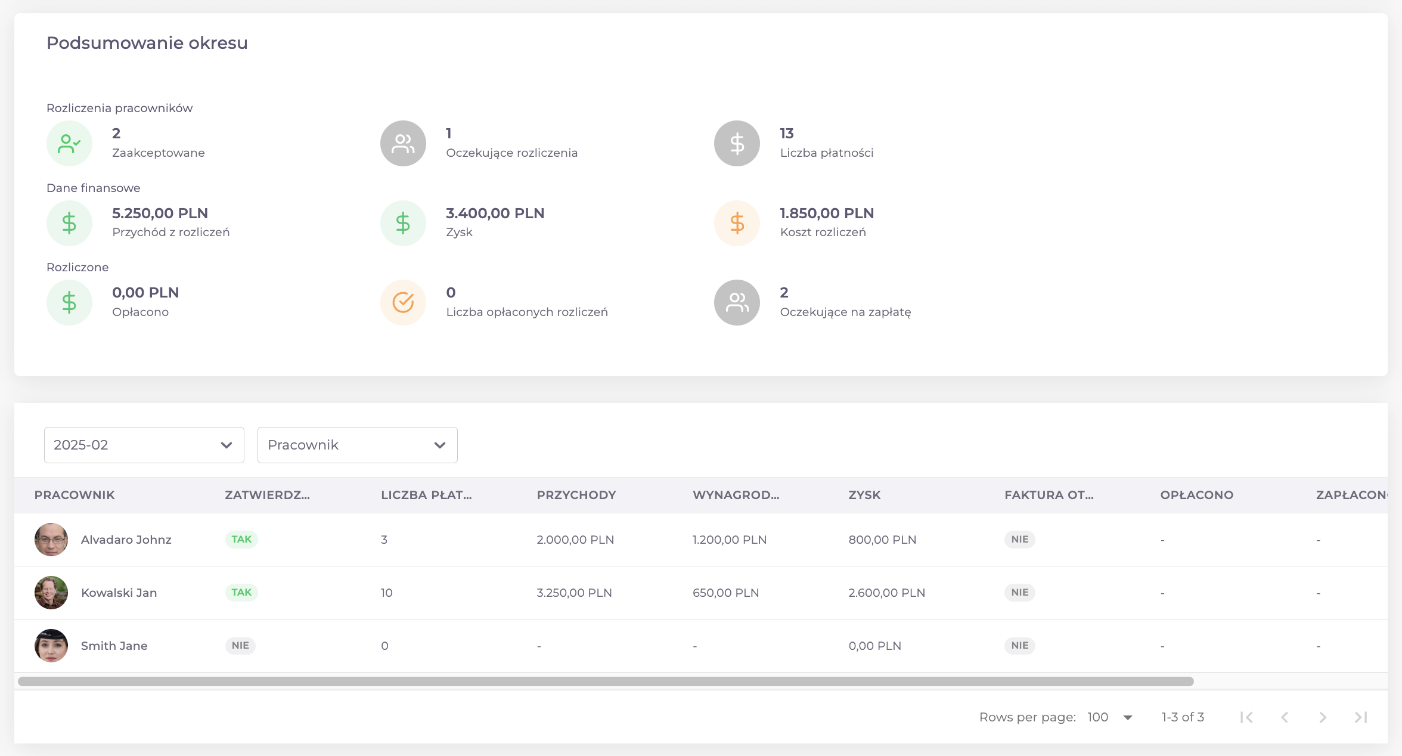Viewport: 1402px width, 756px height.
Task: Click Smith Jane's avatar thumbnail
Action: point(51,645)
